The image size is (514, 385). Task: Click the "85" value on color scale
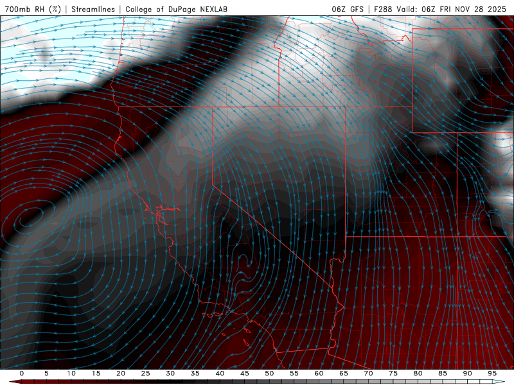click(x=443, y=373)
